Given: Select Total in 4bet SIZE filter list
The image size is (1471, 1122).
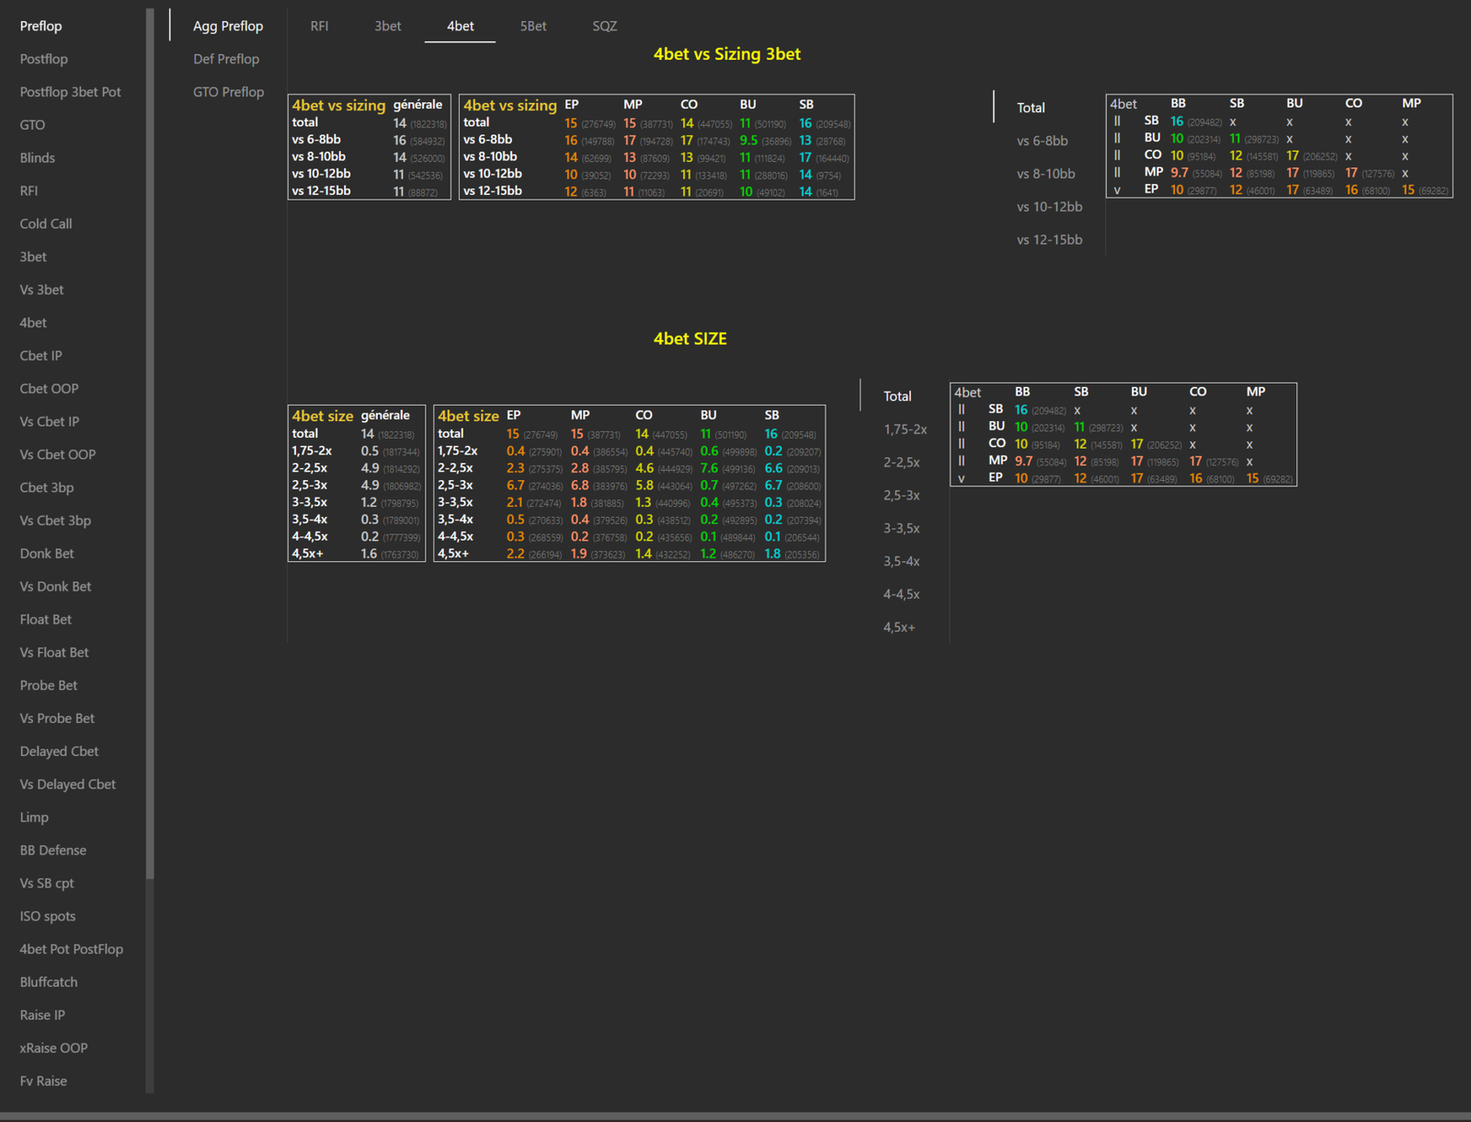Looking at the screenshot, I should click(x=897, y=396).
